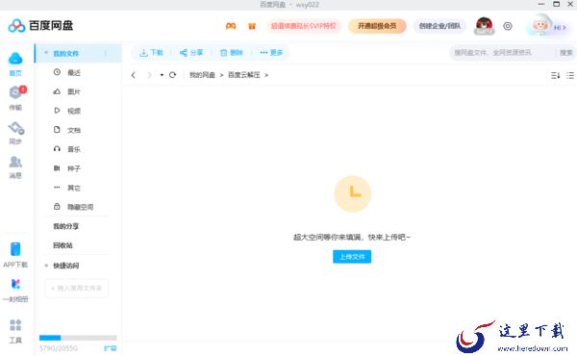The image size is (577, 356).
Task: Expand breadcrumb arrow after 百度云解压
Action: (266, 75)
